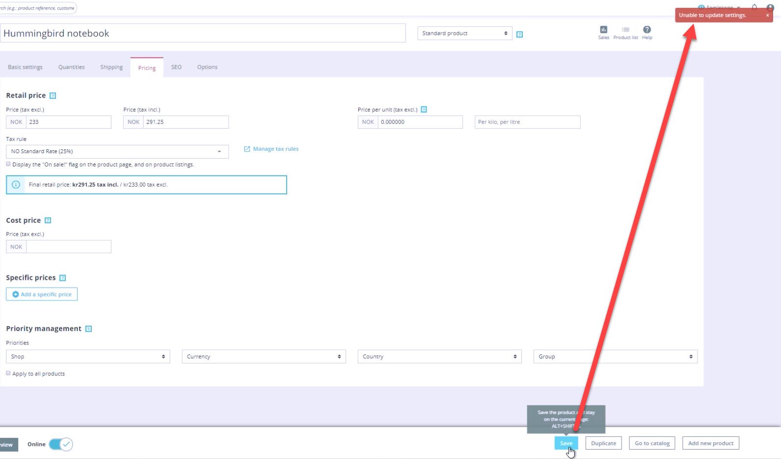
Task: Switch to the Quantities tab
Action: point(71,67)
